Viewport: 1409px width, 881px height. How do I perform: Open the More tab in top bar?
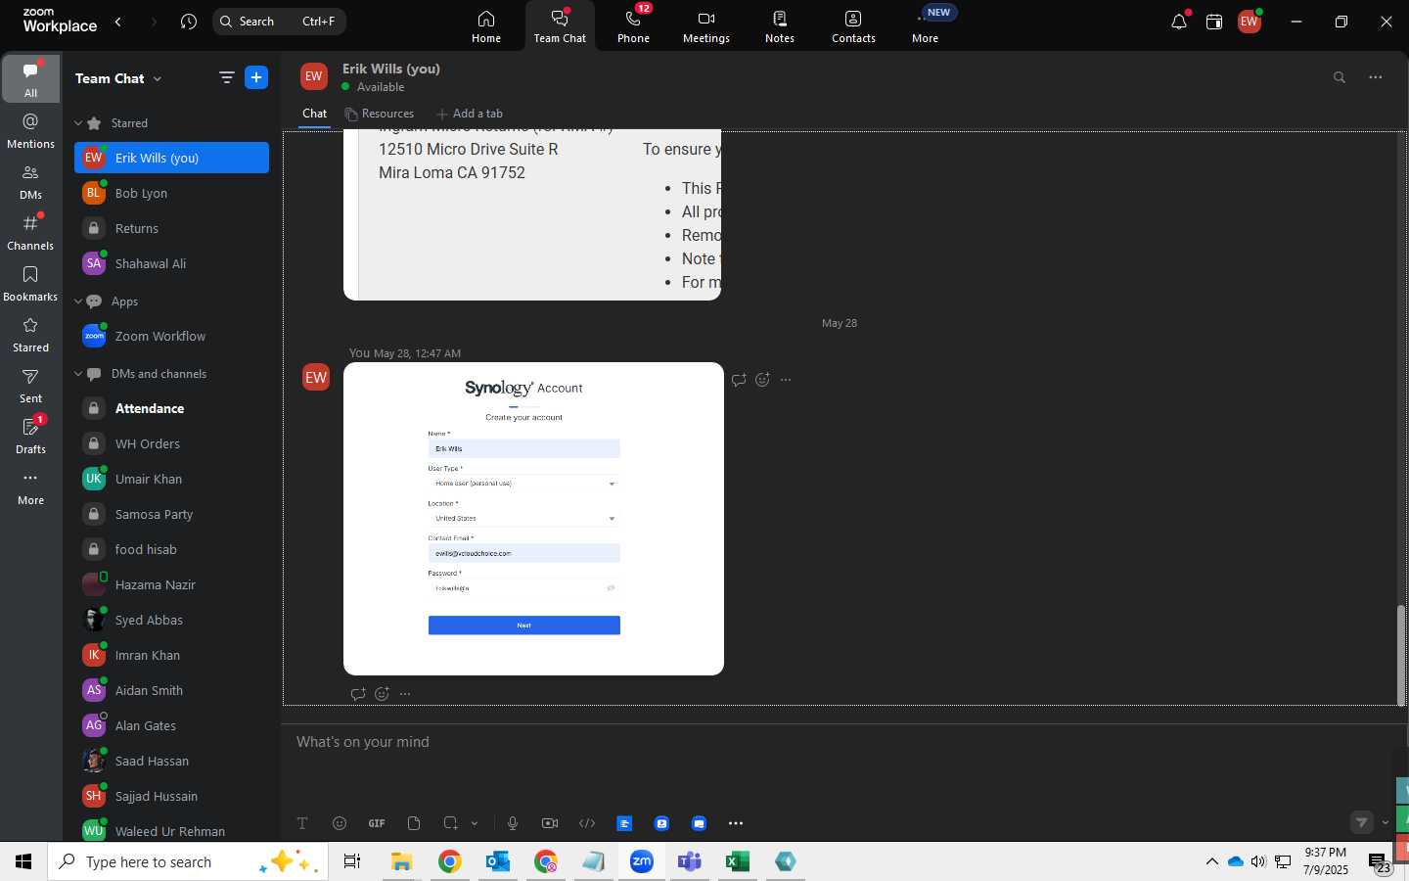pos(926,26)
